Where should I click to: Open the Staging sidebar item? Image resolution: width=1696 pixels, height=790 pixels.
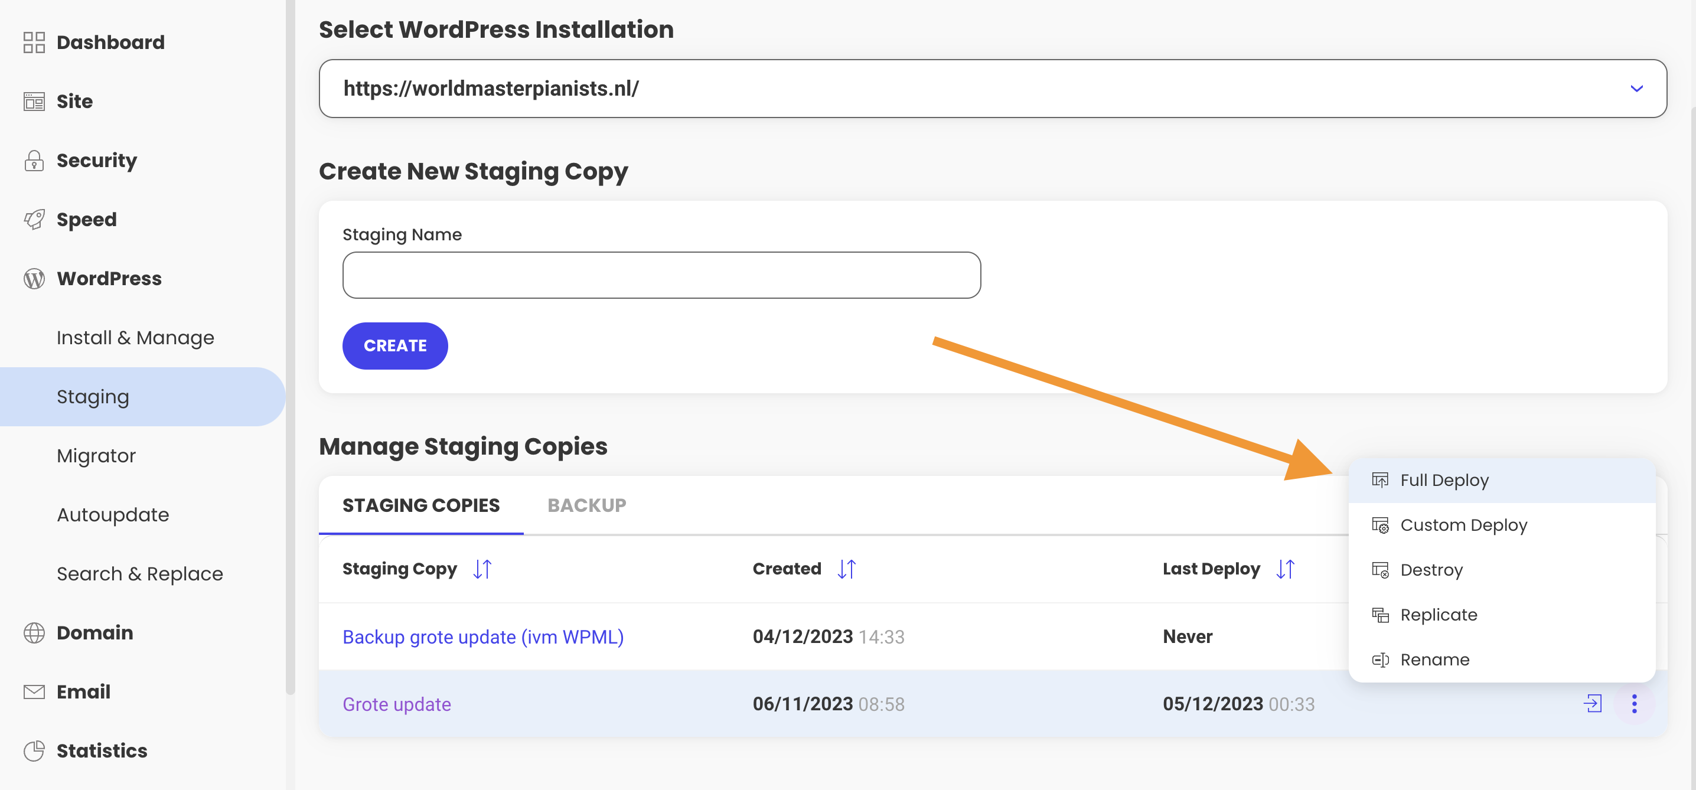(x=142, y=397)
